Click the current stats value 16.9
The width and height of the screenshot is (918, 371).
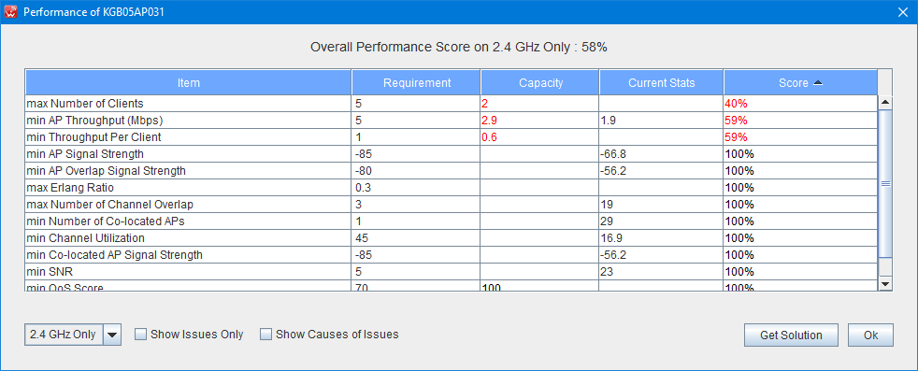pyautogui.click(x=610, y=238)
